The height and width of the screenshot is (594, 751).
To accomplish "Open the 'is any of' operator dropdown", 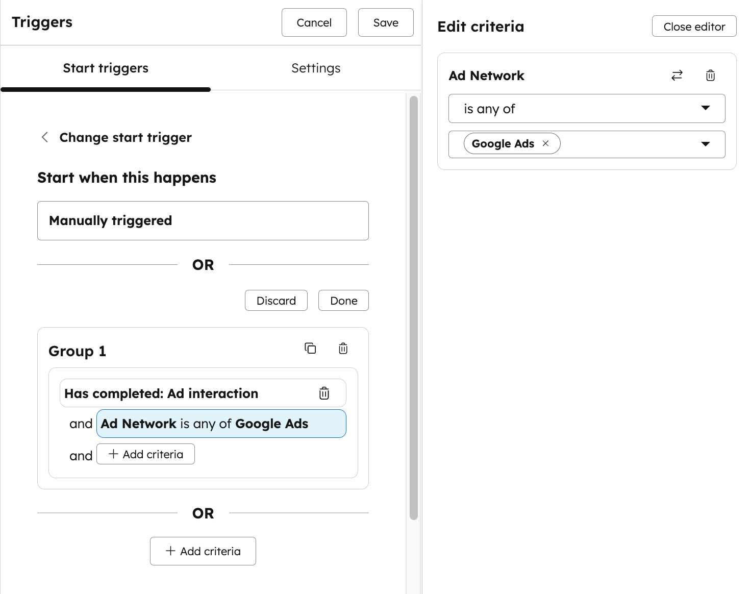I will (586, 108).
